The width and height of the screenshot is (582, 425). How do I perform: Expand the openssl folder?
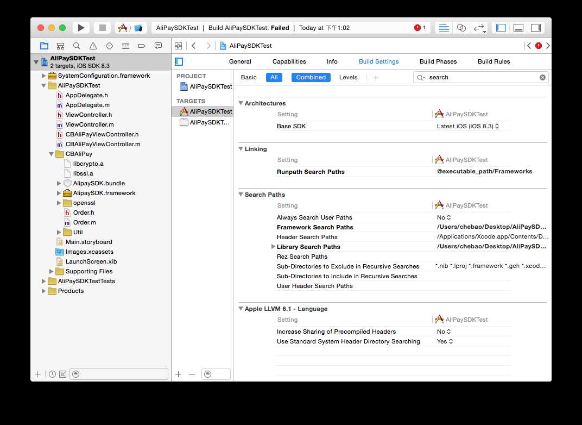[59, 203]
